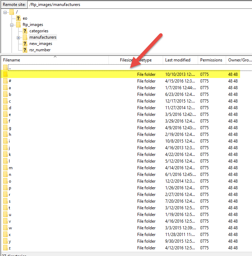Select the 'ftp_images' folder in tree

coord(33,25)
